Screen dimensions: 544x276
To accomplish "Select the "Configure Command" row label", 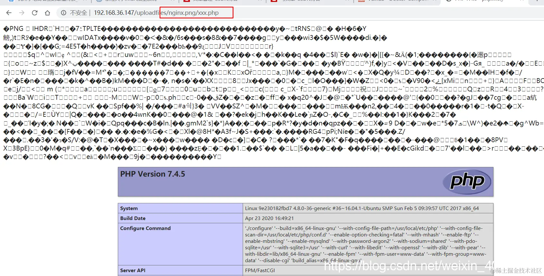I will 145,228.
